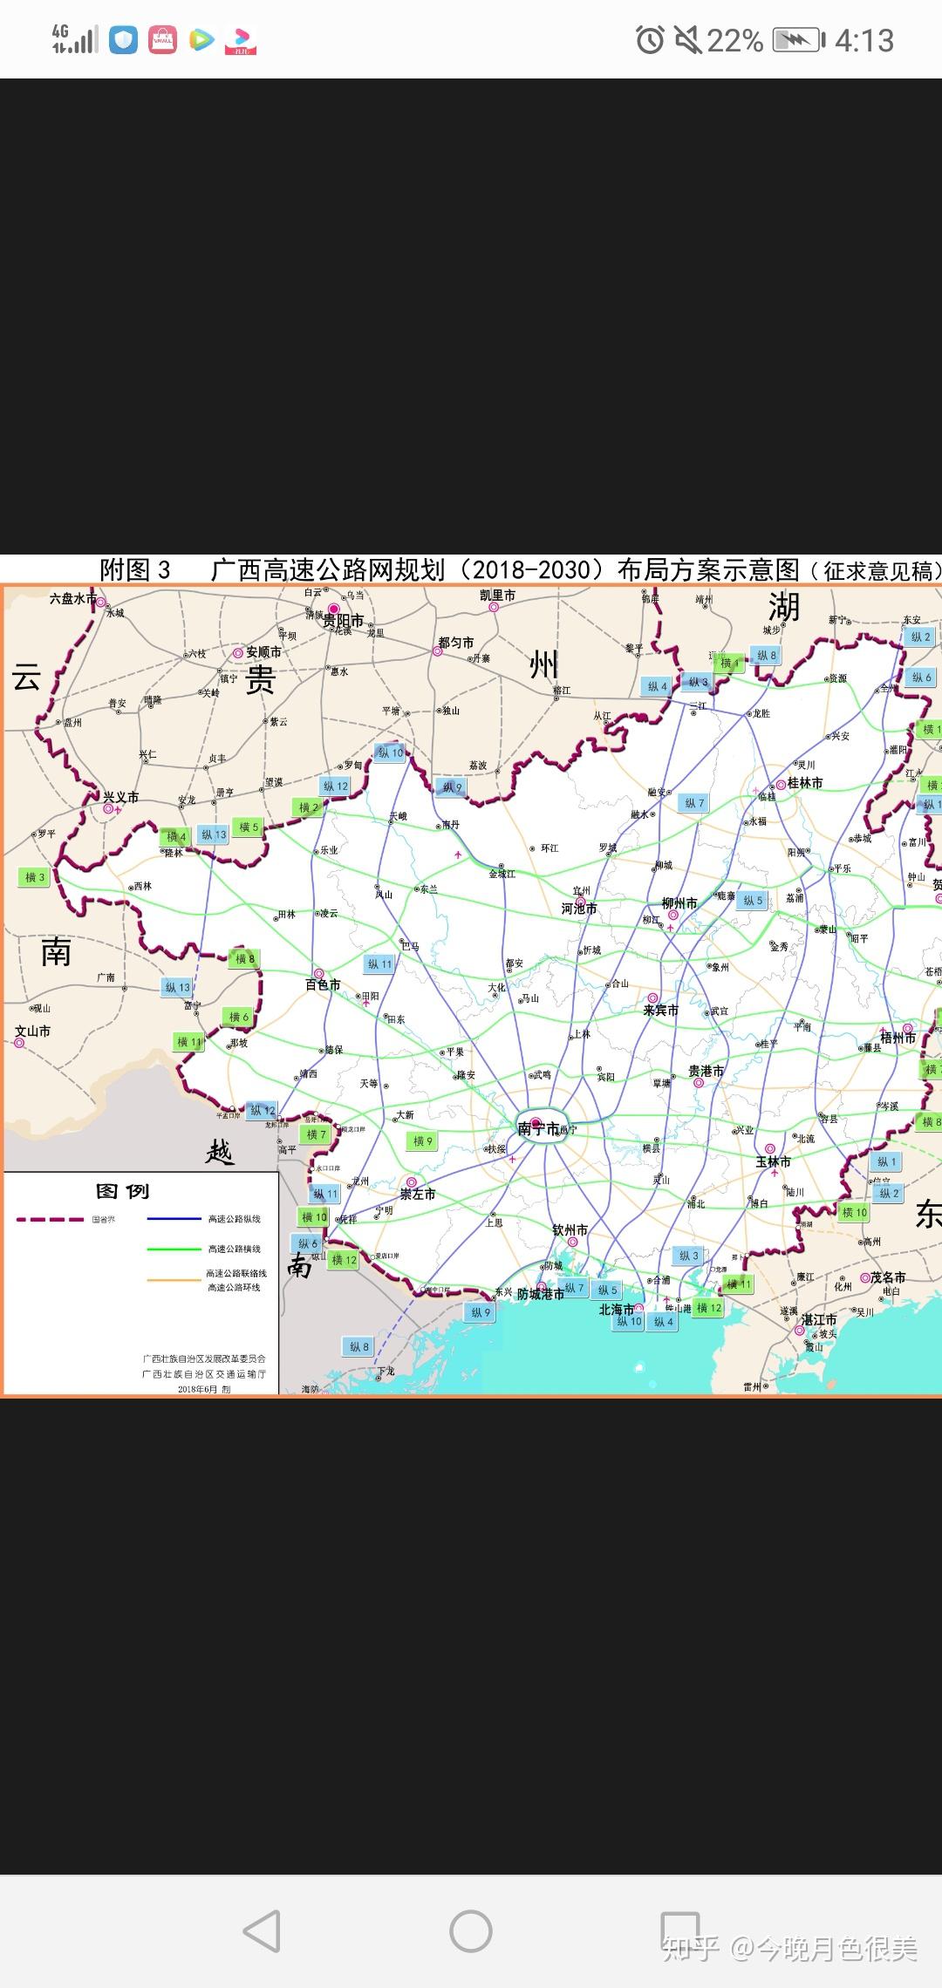Tap the alarm clock status icon

click(650, 40)
